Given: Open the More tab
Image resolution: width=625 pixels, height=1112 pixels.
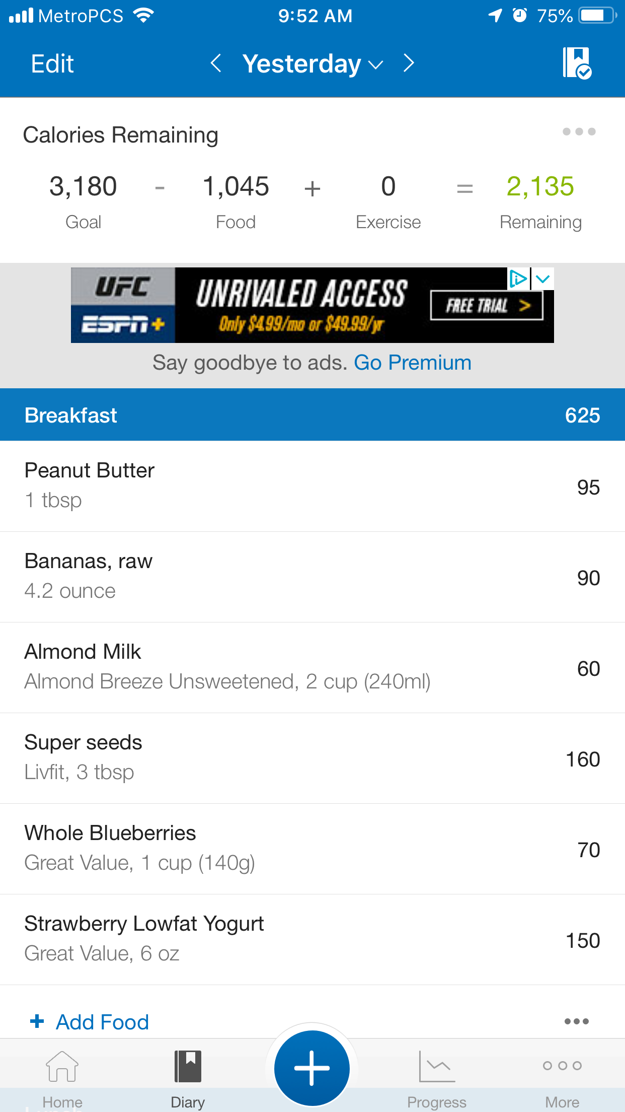Looking at the screenshot, I should click(x=562, y=1066).
